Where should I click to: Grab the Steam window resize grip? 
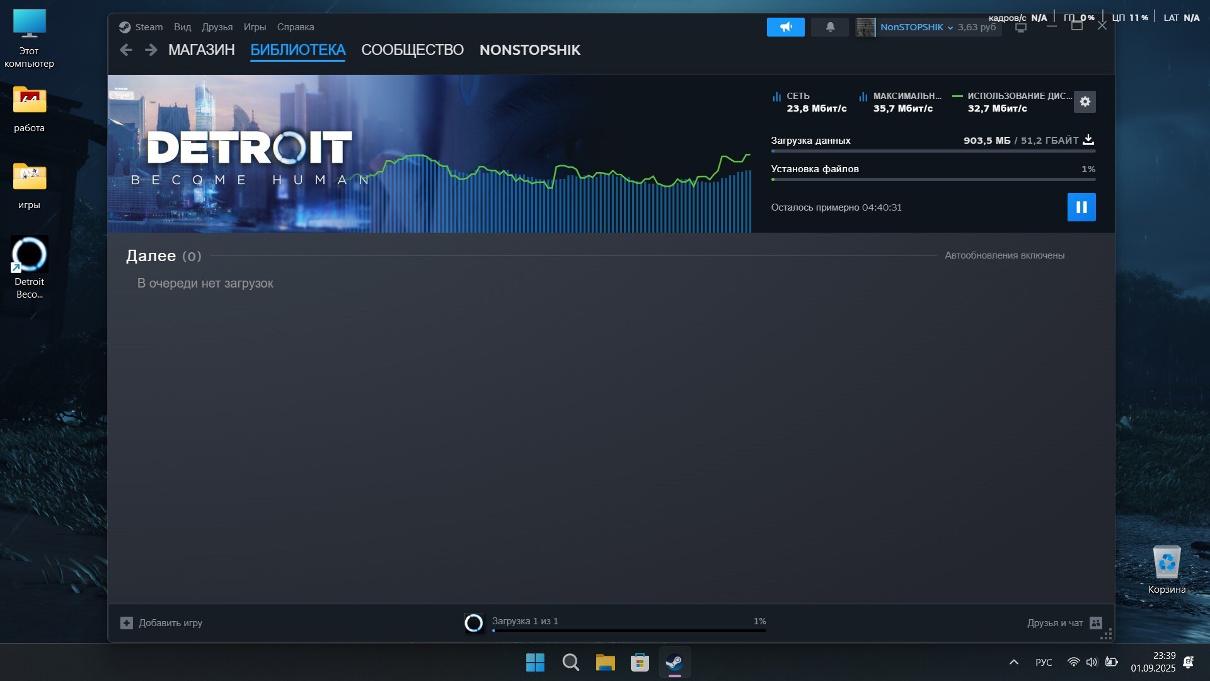[1106, 634]
